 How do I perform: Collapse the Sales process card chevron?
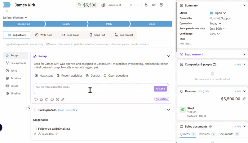click(168, 110)
